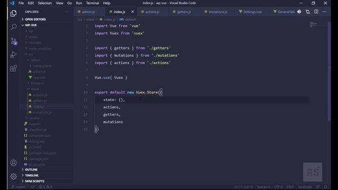Open debug.log in file tree
Screen dimensions: 338x190
tap(36, 141)
